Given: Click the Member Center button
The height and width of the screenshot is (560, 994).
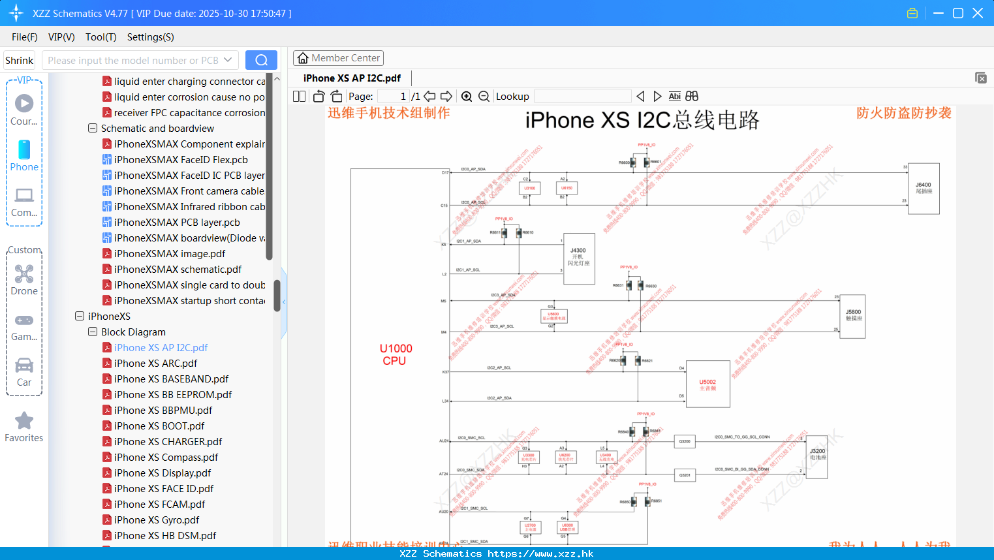Looking at the screenshot, I should tap(338, 58).
